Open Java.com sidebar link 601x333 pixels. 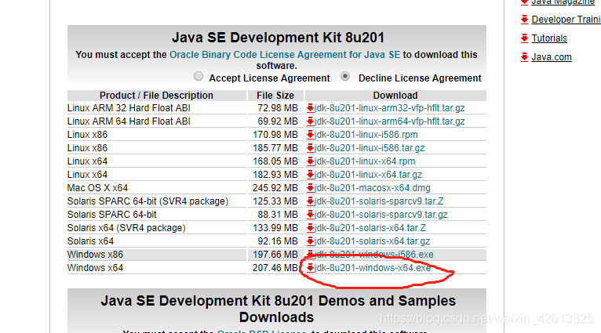point(552,57)
